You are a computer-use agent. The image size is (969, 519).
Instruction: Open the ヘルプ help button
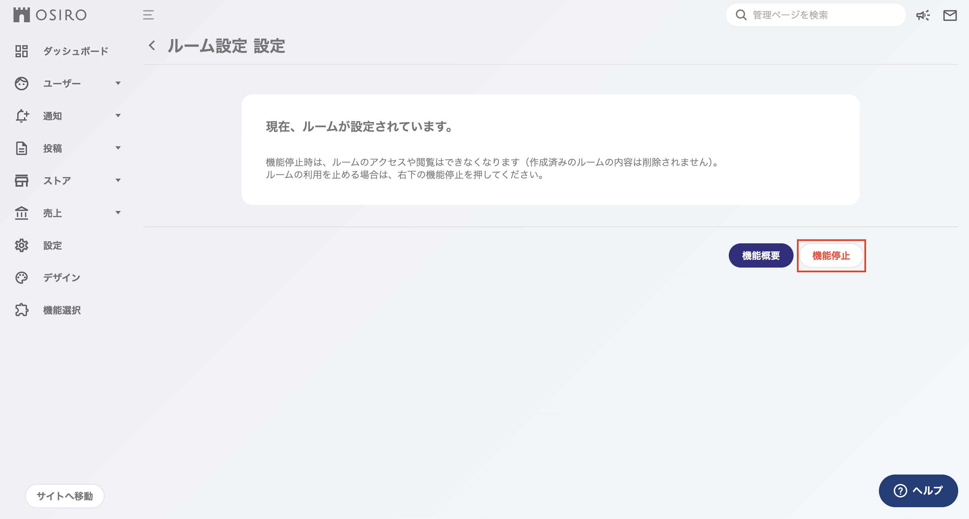(918, 490)
